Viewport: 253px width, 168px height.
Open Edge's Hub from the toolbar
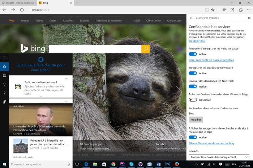click(224, 10)
